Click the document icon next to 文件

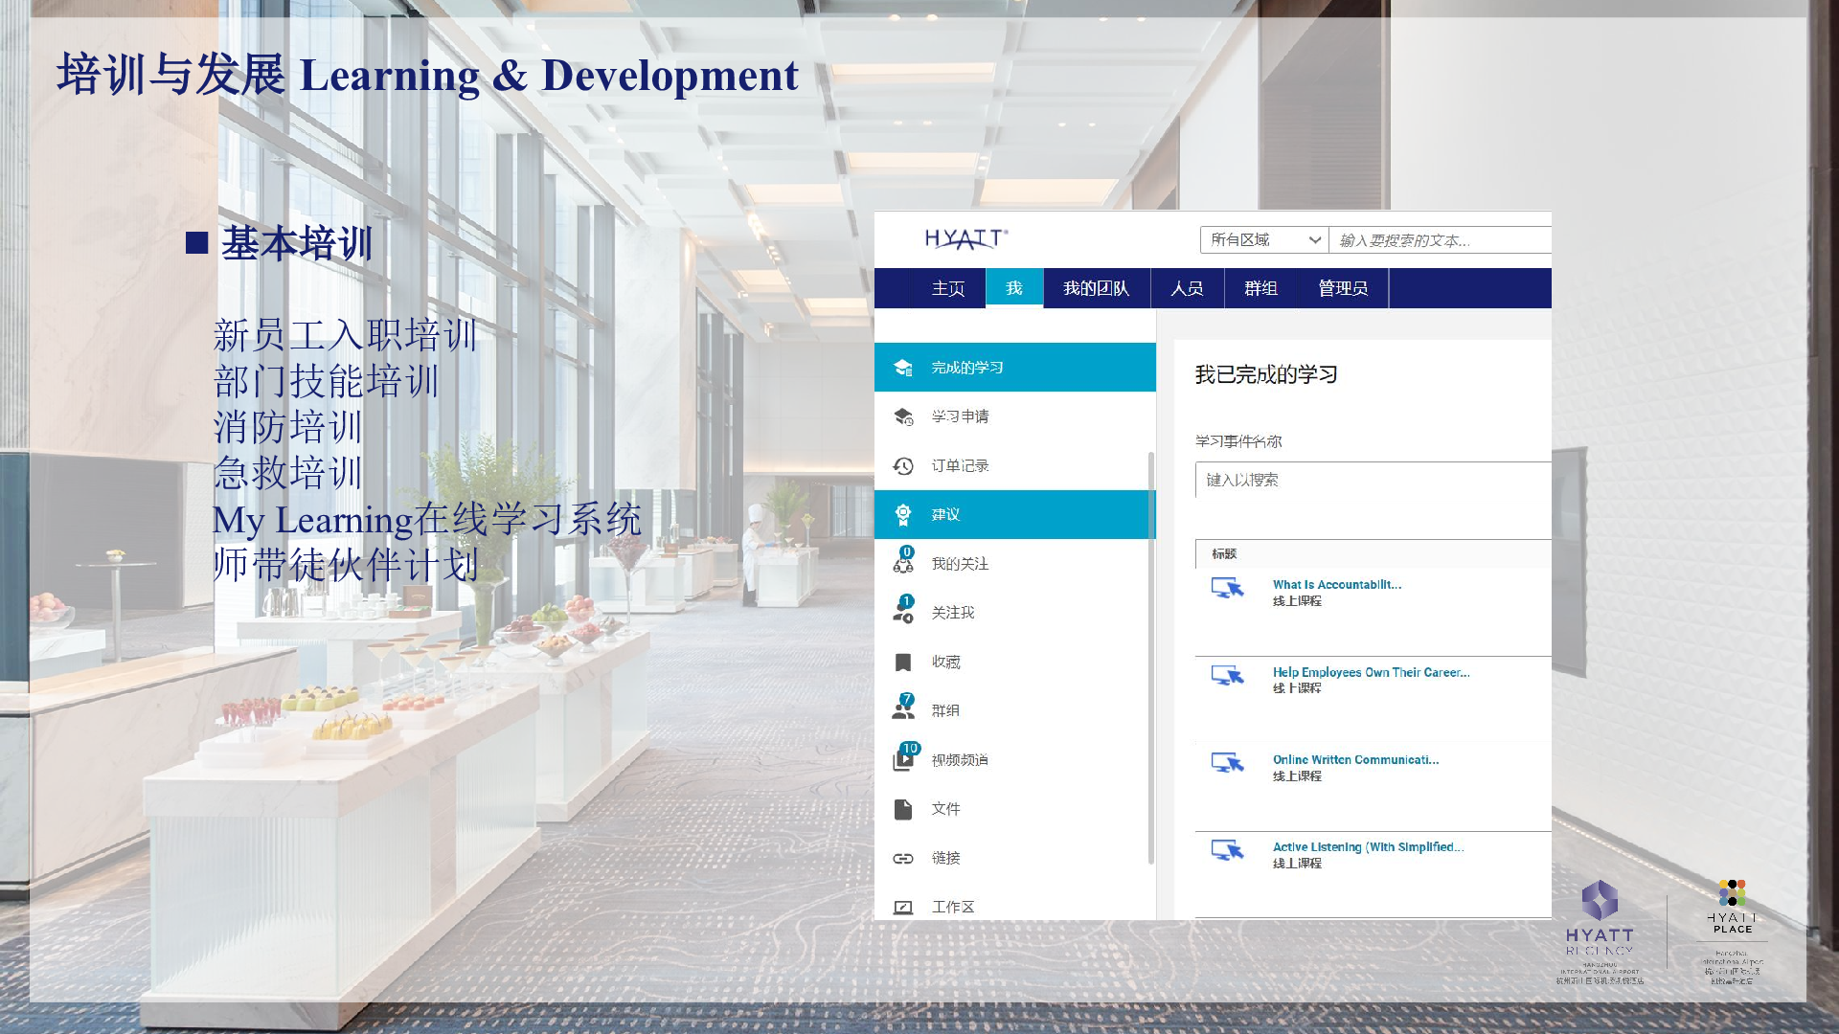902,809
